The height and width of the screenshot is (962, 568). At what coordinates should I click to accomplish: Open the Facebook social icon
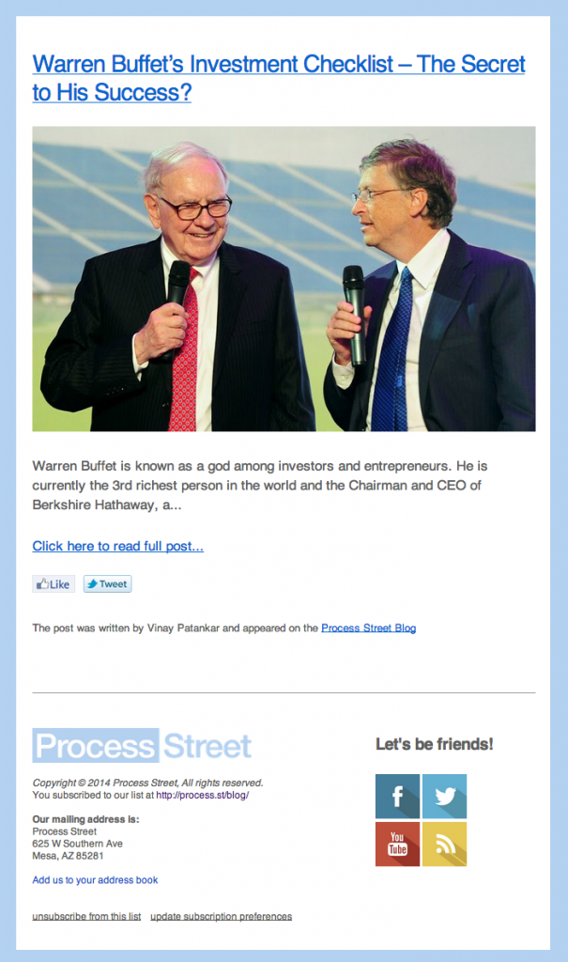click(397, 797)
